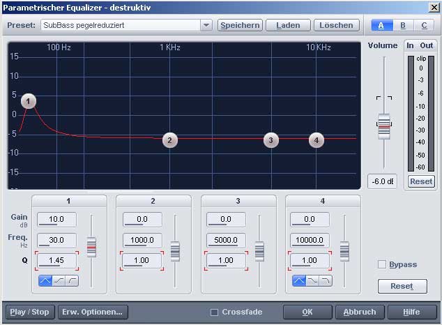Open the Preset dropdown list

click(206, 26)
